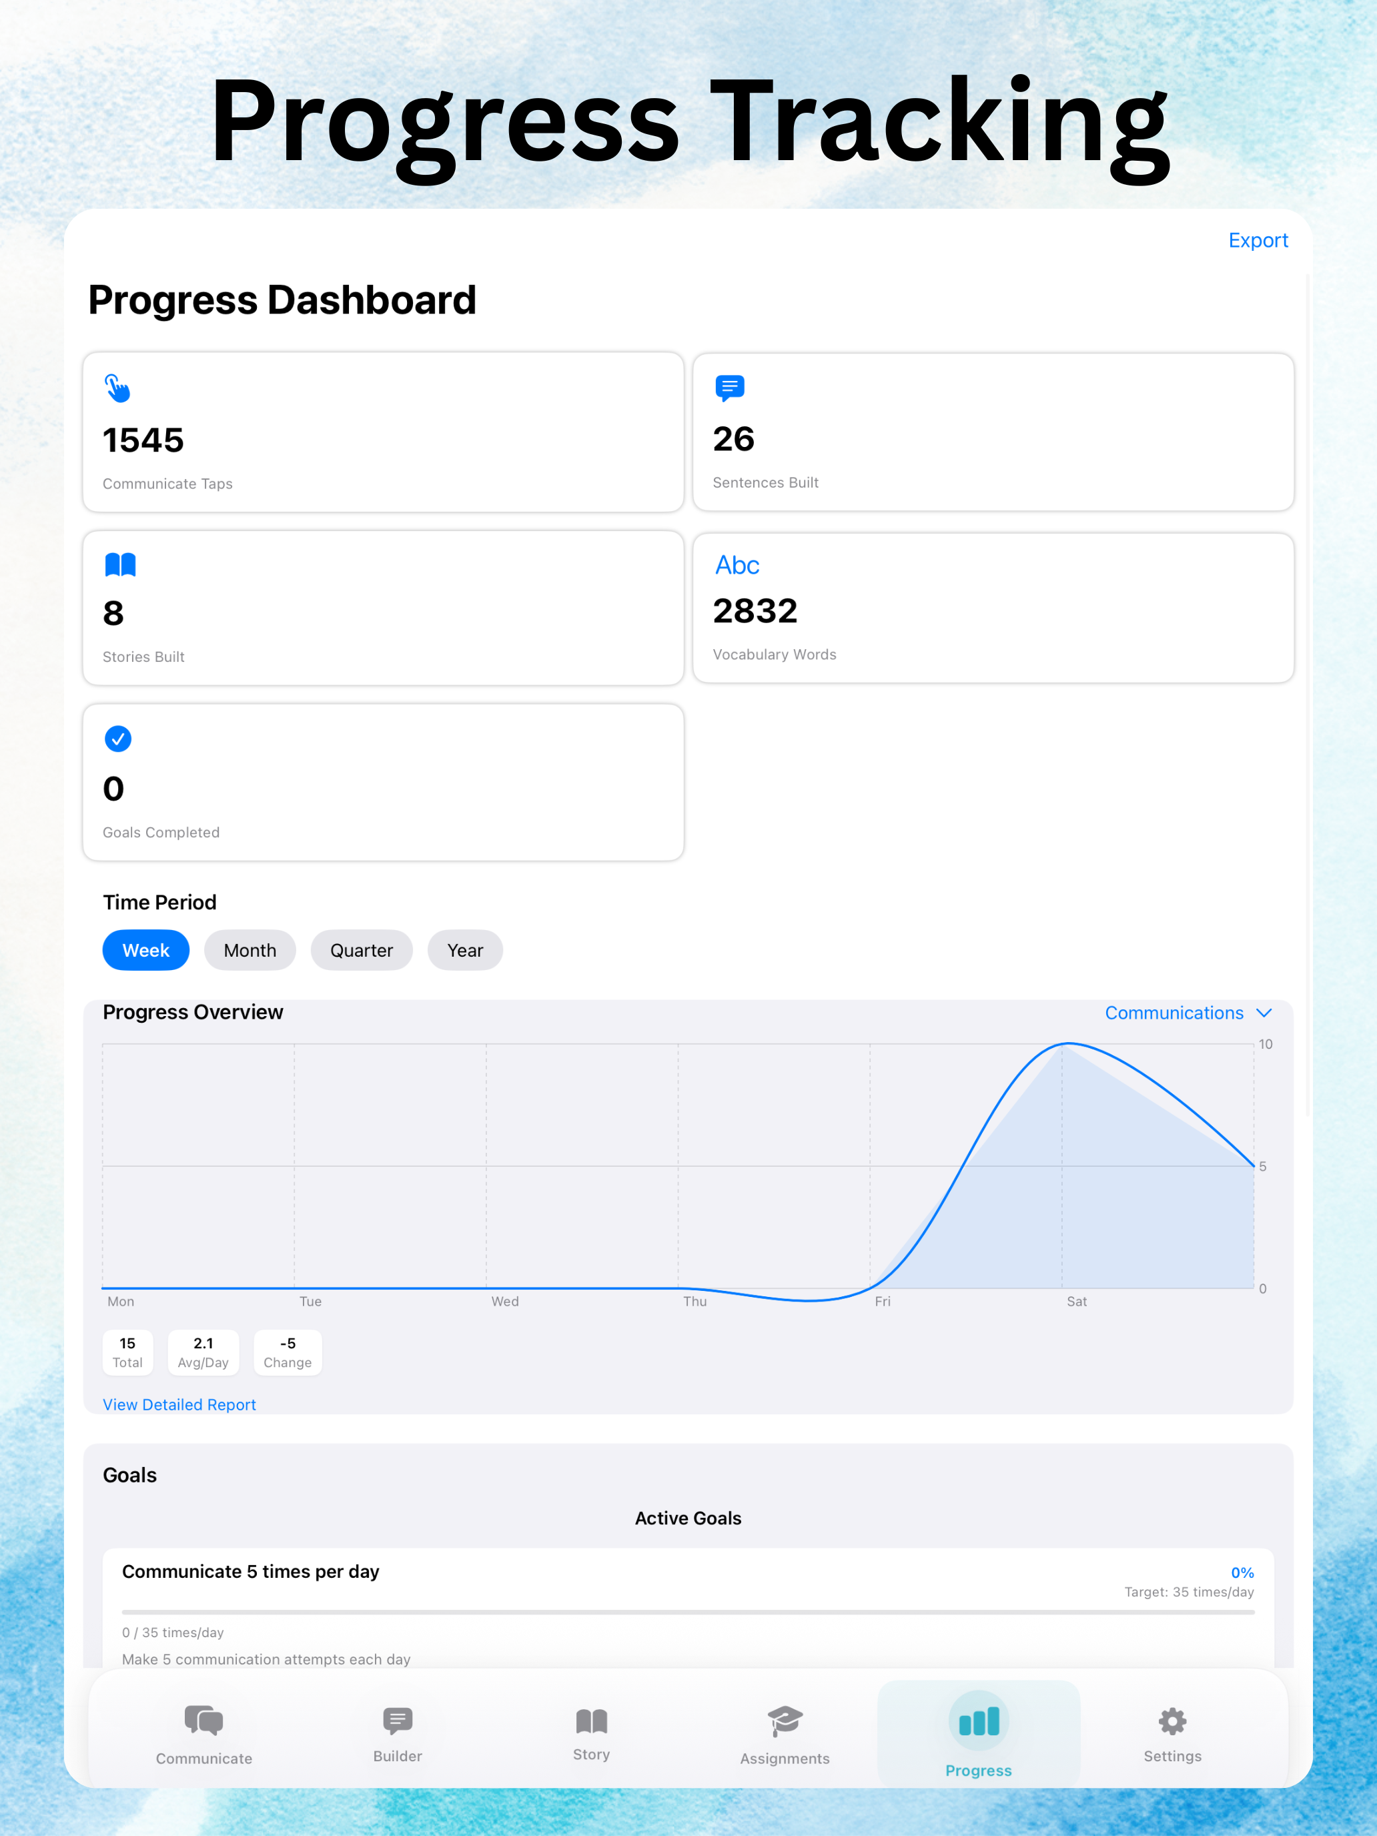The image size is (1377, 1836).
Task: Open the Assignments graduation cap icon
Action: click(785, 1721)
